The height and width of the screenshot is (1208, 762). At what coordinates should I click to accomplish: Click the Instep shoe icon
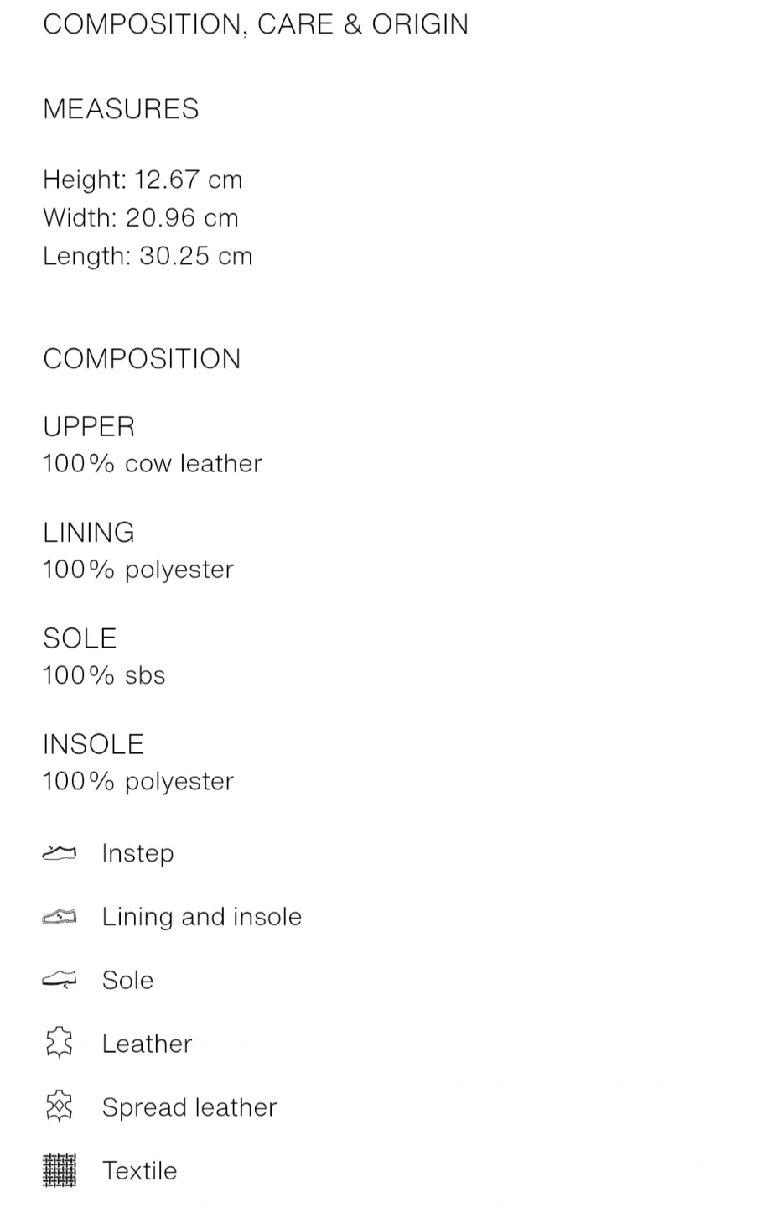point(59,853)
